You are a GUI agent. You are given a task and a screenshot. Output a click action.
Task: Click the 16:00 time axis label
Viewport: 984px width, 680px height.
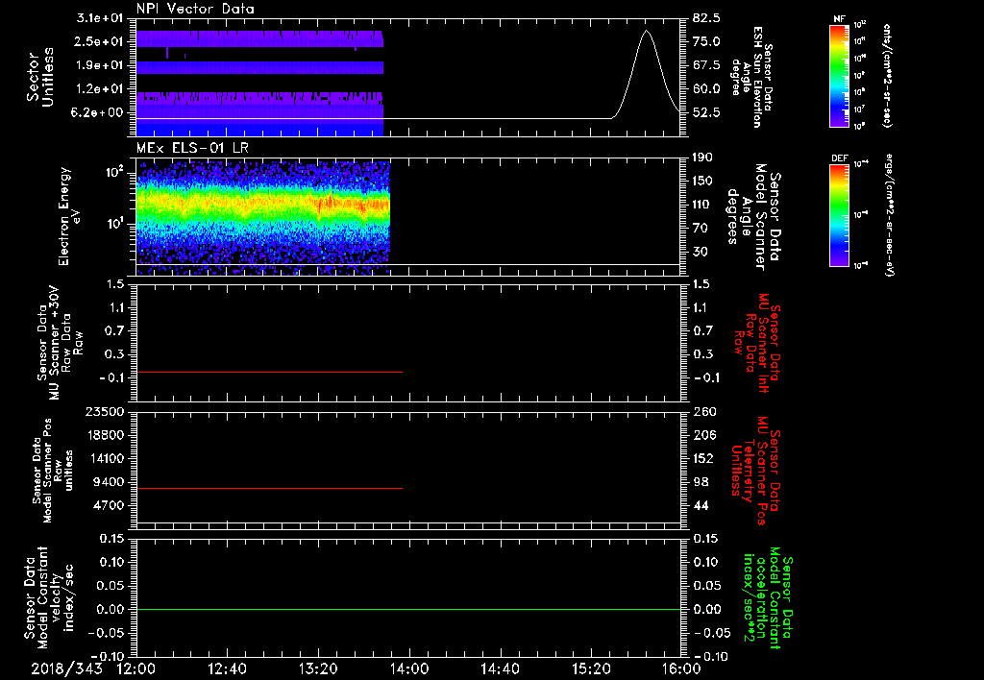681,669
